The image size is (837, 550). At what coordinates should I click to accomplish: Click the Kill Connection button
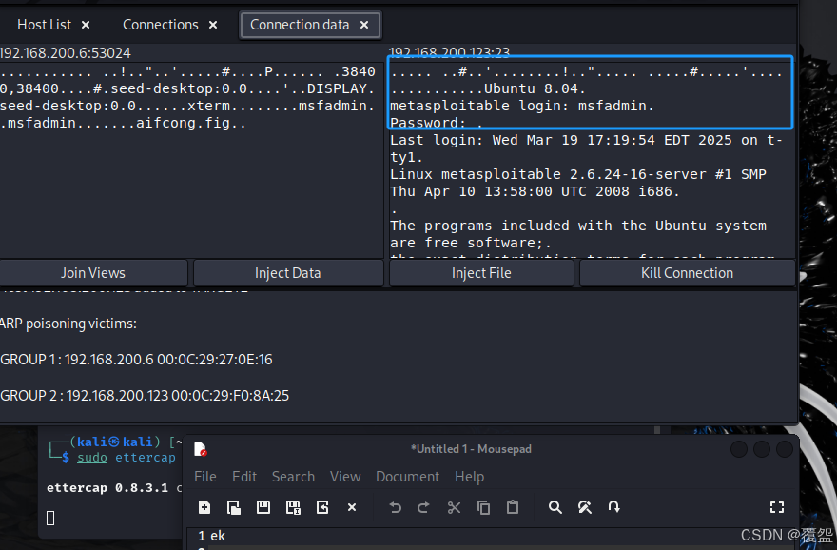[687, 273]
